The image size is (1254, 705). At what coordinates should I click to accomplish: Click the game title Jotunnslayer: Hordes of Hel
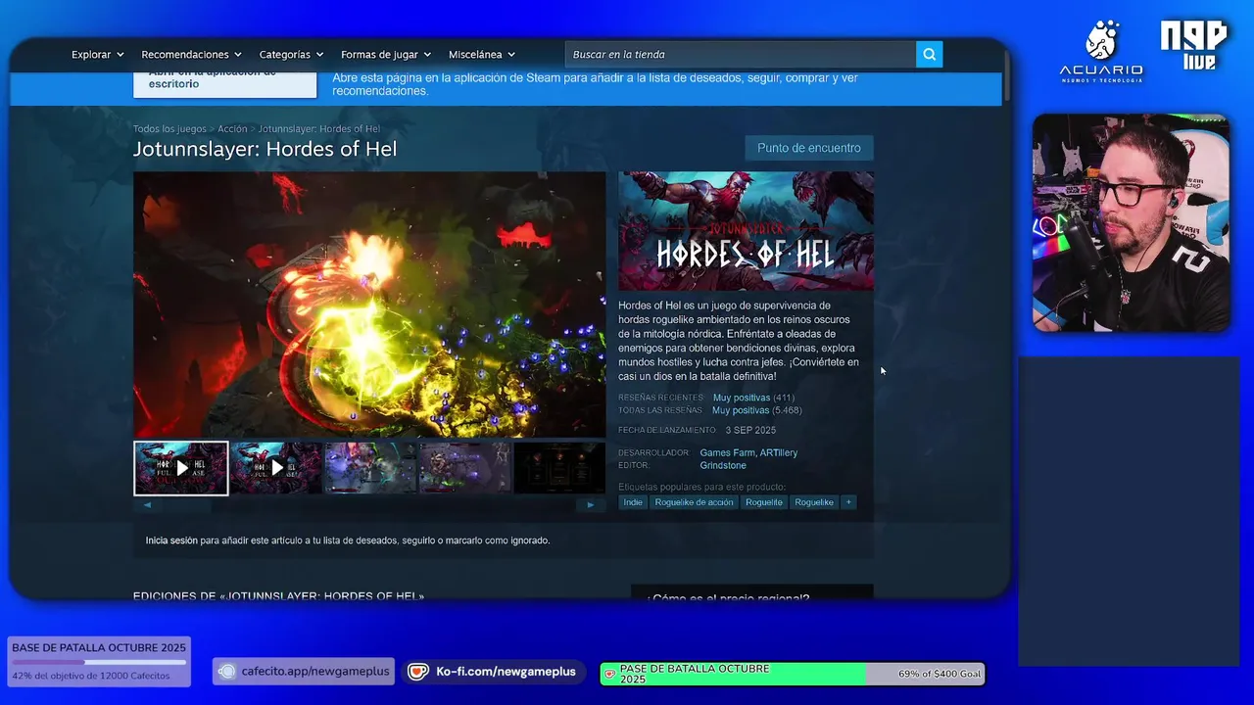[265, 149]
